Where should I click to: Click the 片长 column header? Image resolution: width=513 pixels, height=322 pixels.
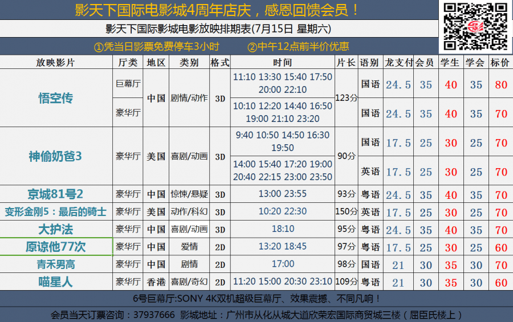click(x=346, y=63)
